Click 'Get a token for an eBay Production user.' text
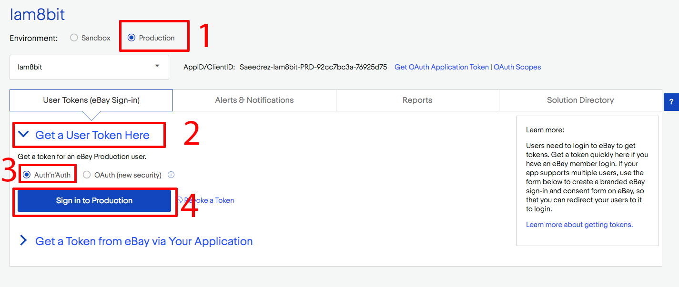Viewport: 679px width, 287px height. coord(82,157)
